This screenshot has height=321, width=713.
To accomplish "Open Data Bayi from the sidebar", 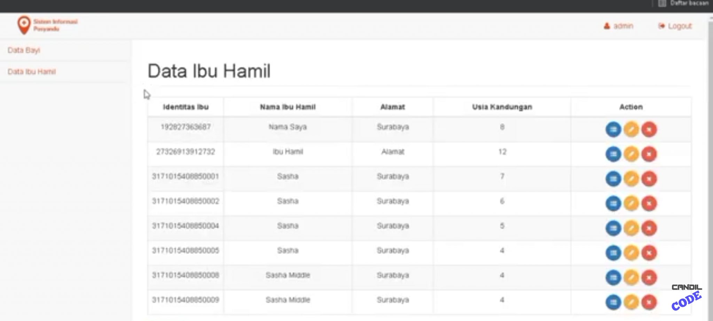I will click(24, 50).
